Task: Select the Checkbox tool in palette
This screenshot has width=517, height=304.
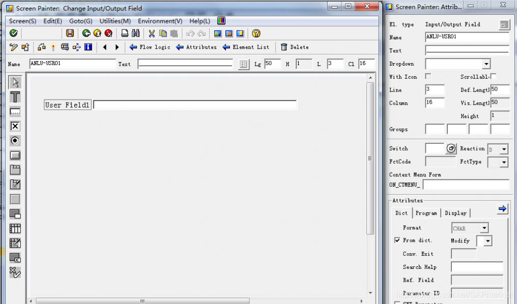Action: click(15, 126)
